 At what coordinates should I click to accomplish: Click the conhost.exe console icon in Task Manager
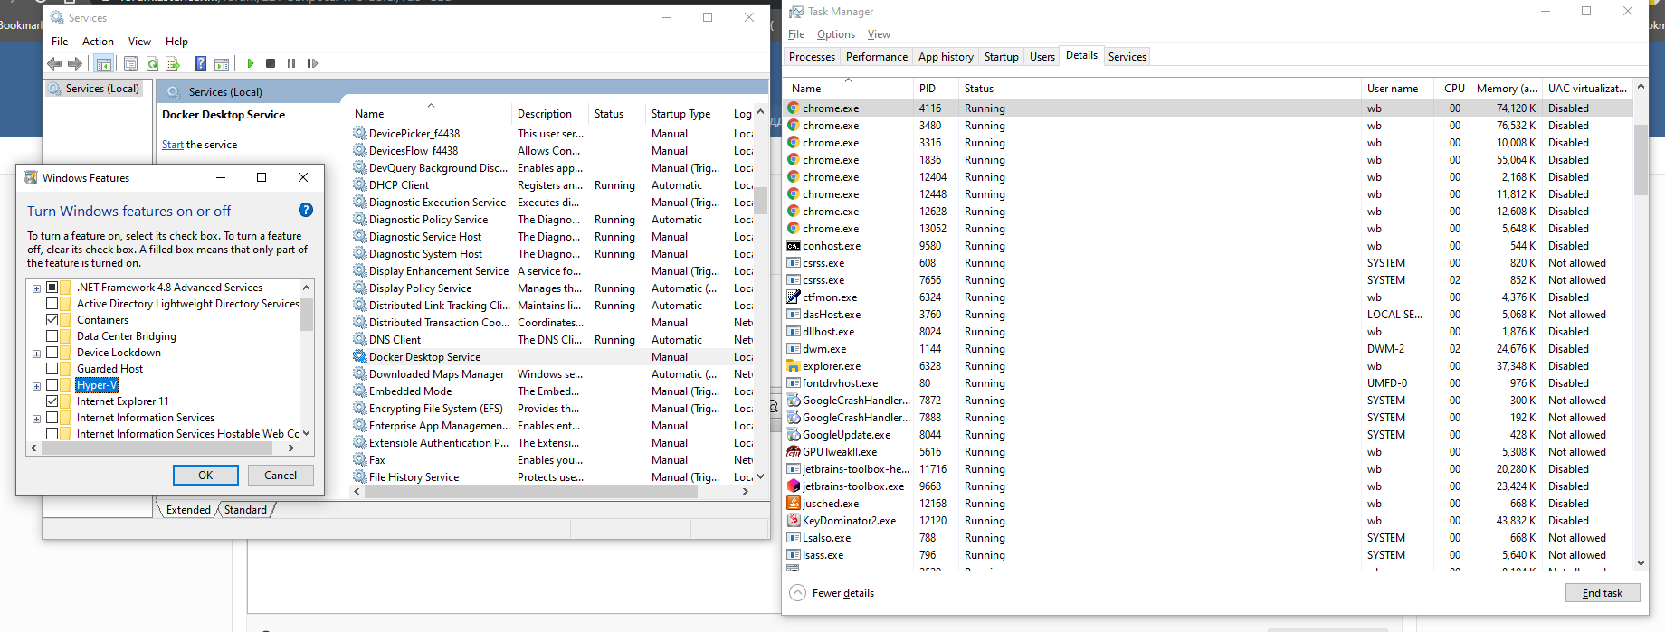(794, 246)
